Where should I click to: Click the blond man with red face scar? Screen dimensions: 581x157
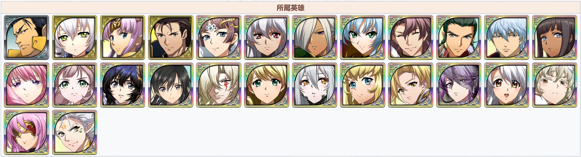(x=219, y=85)
